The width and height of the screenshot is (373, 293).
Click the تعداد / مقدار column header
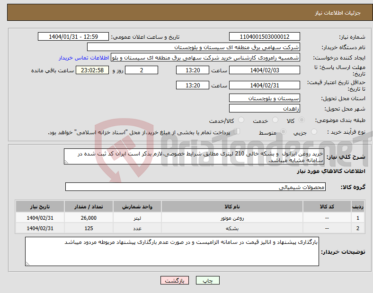[x=89, y=207]
